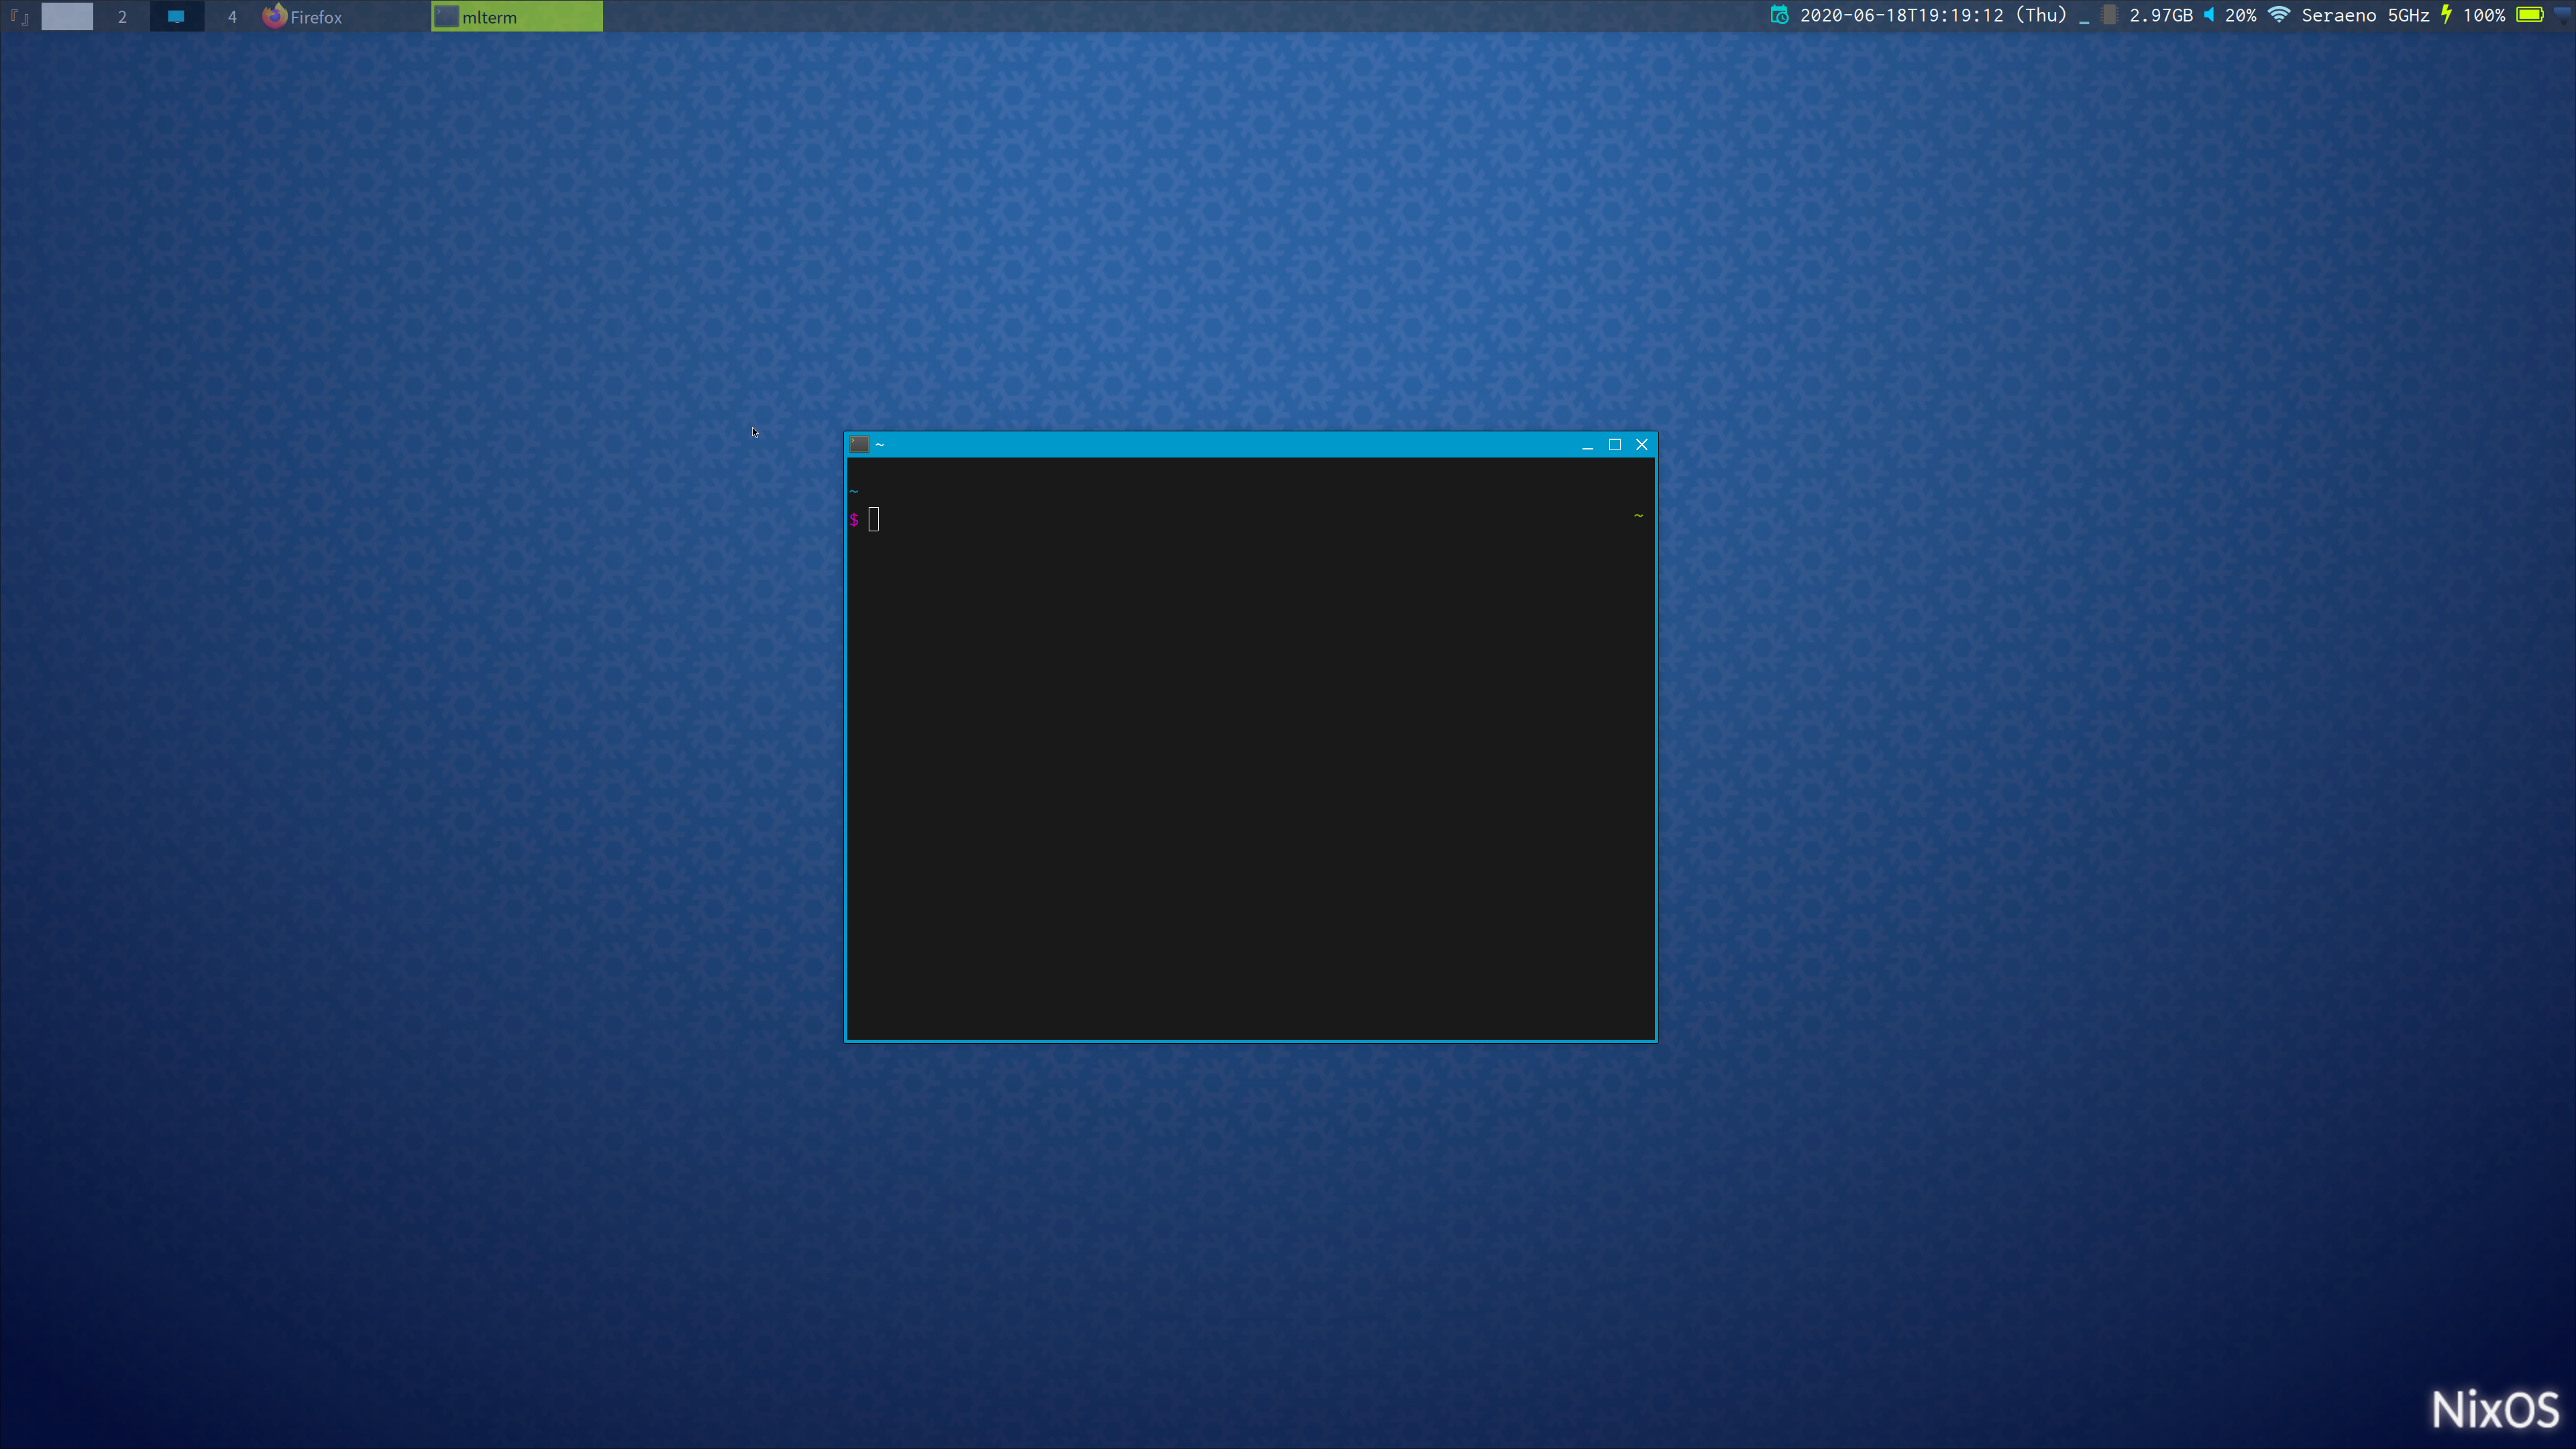The image size is (2576, 1449).
Task: Click the terminal prompt input area
Action: pos(874,519)
